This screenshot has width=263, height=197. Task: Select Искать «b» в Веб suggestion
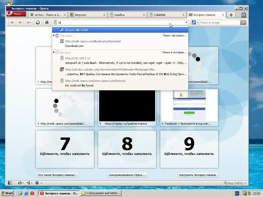(120, 30)
